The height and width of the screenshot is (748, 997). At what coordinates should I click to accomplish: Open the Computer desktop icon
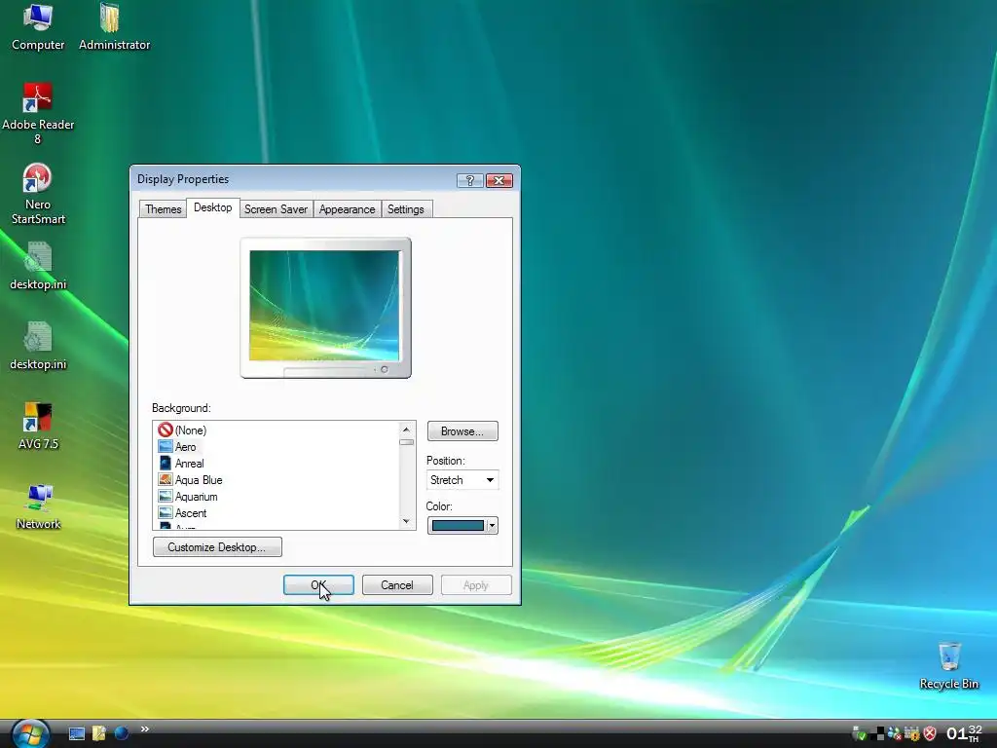(38, 26)
